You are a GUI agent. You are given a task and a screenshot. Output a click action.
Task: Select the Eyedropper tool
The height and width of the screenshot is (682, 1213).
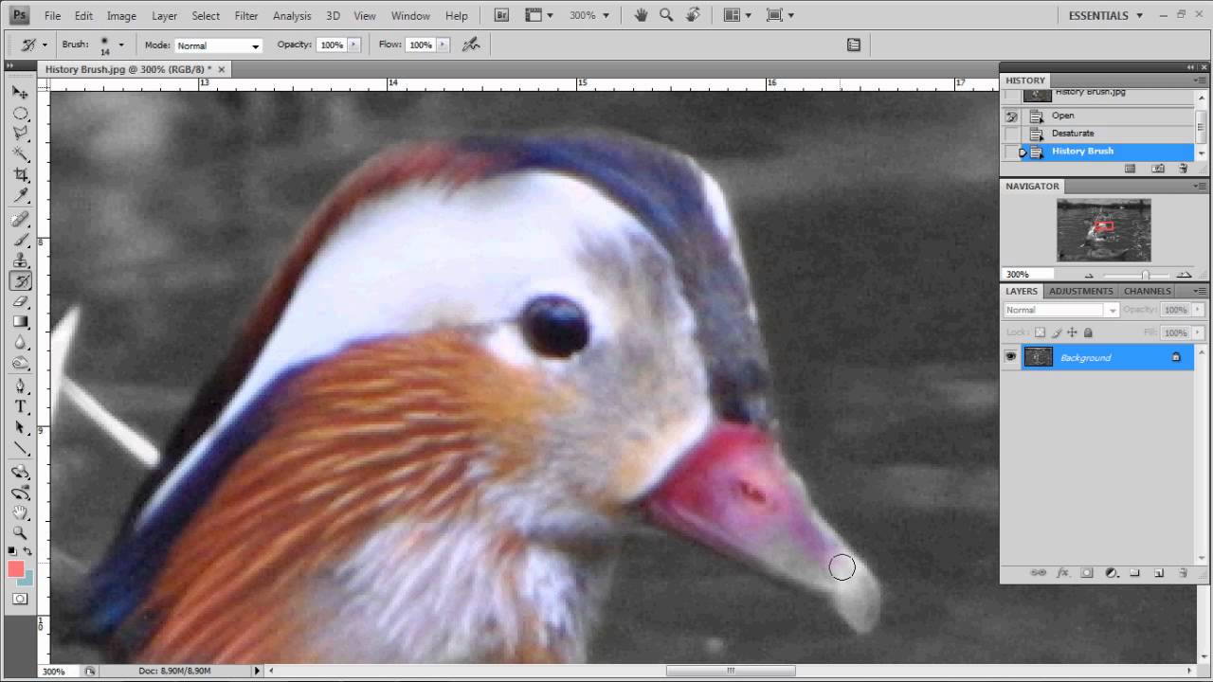(20, 196)
